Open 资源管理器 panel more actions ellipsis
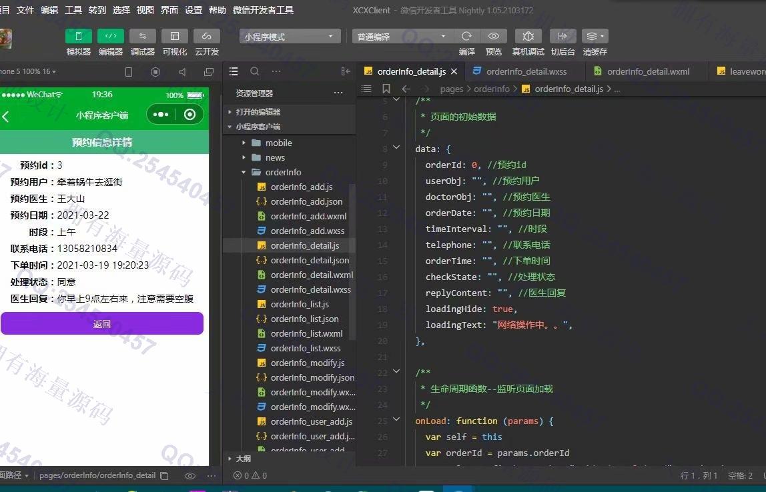Viewport: 766px width, 492px height. click(338, 93)
